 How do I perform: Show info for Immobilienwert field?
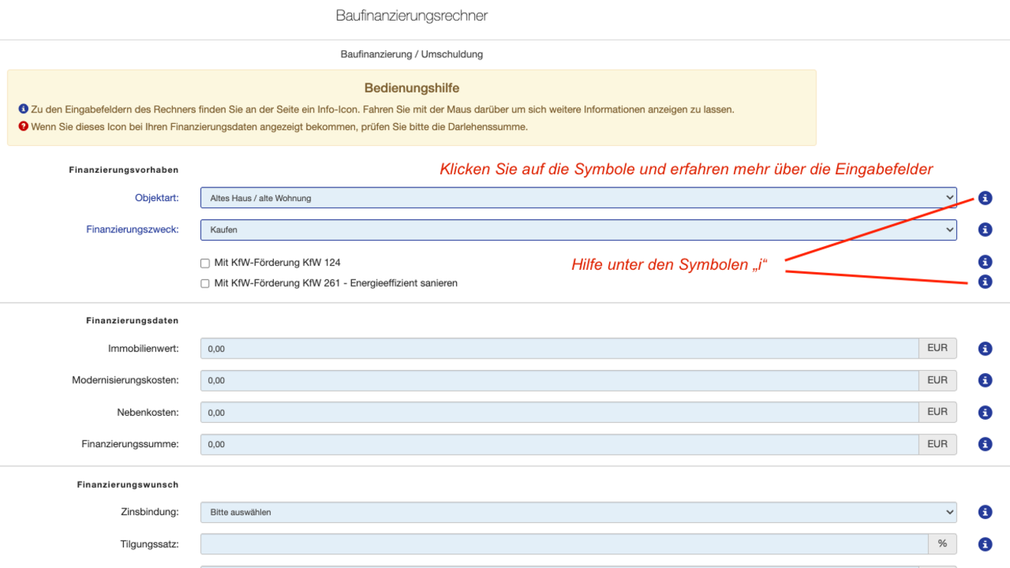(985, 349)
